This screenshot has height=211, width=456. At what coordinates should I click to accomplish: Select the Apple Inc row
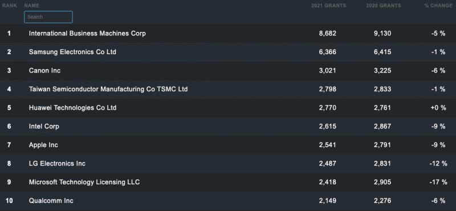[228, 145]
